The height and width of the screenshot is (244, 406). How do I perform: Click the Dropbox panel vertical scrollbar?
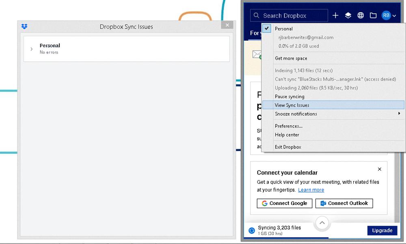396,187
